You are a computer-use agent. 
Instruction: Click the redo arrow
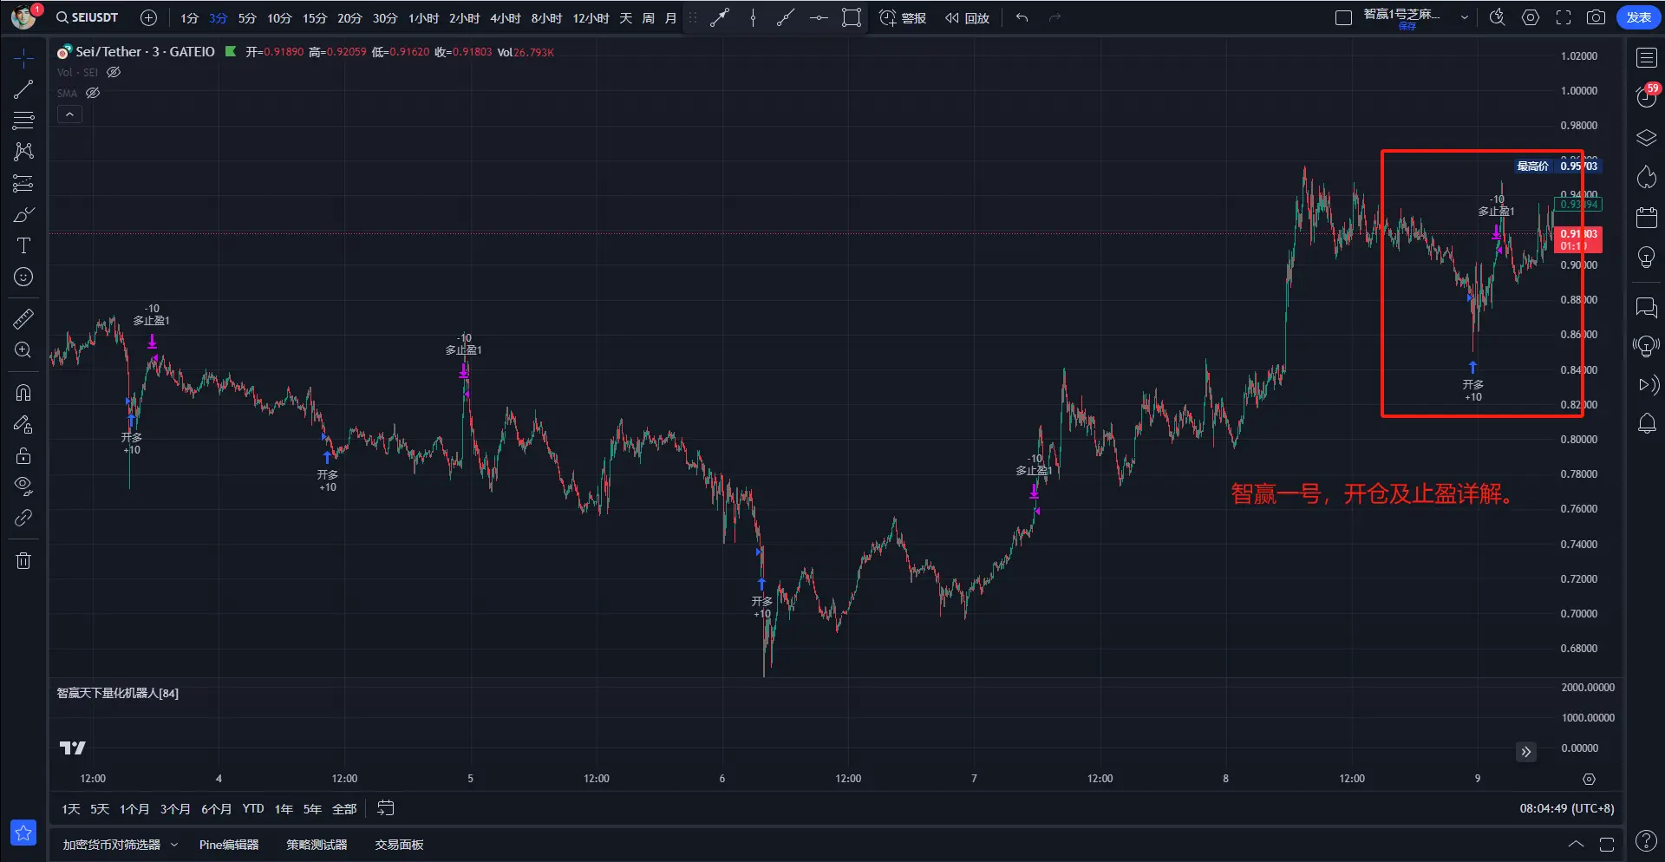pos(1054,17)
